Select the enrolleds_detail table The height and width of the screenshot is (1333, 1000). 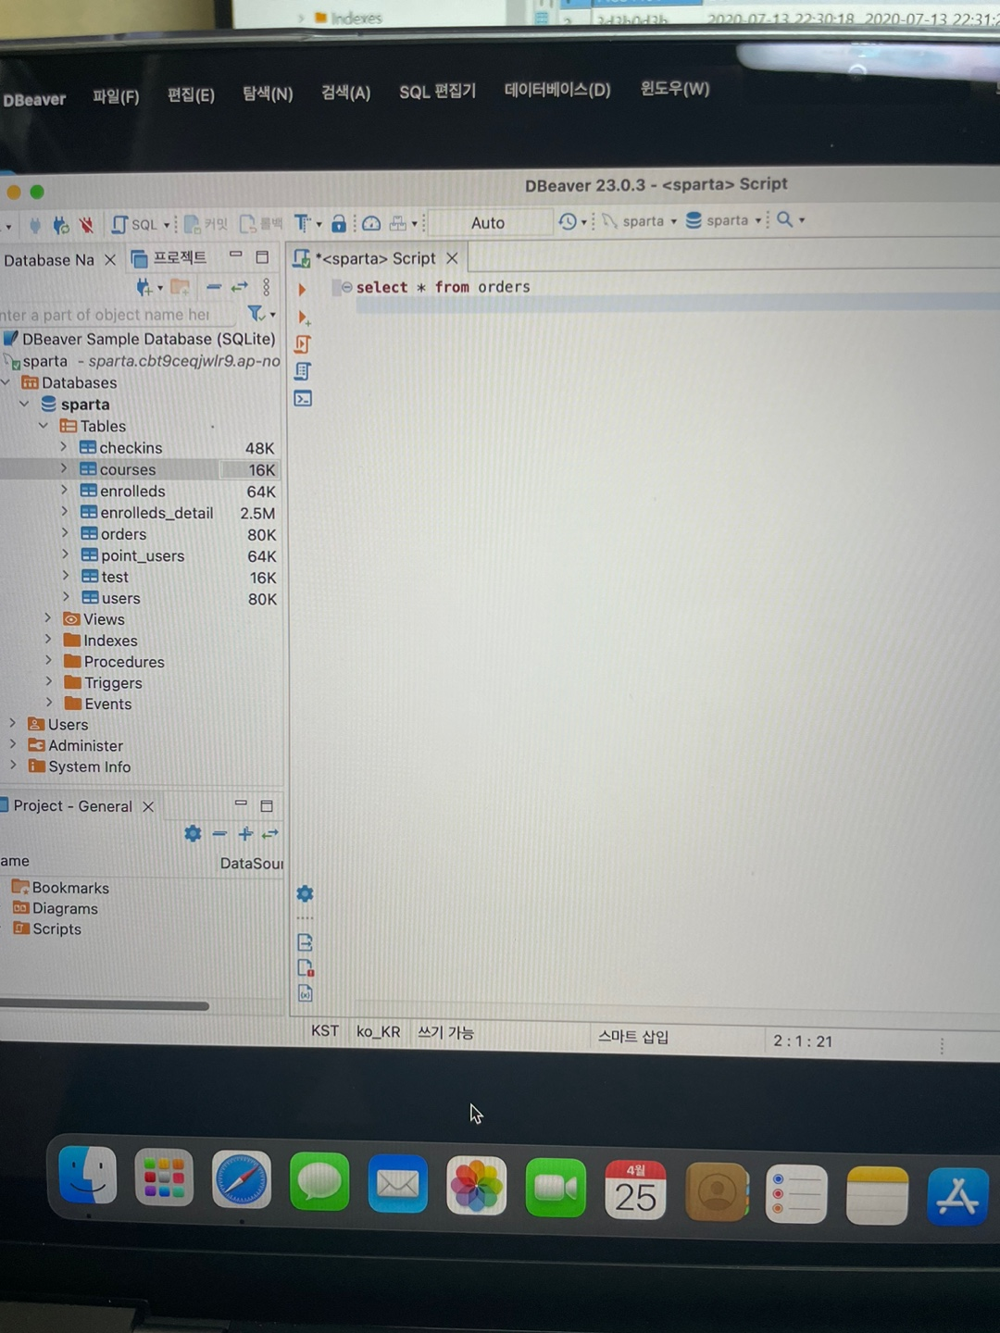pos(156,513)
